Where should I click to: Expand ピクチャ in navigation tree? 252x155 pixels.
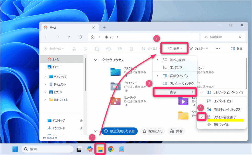click(45, 92)
